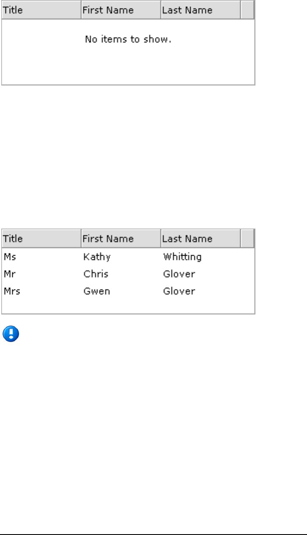Click Last Name header in empty table

pos(200,10)
